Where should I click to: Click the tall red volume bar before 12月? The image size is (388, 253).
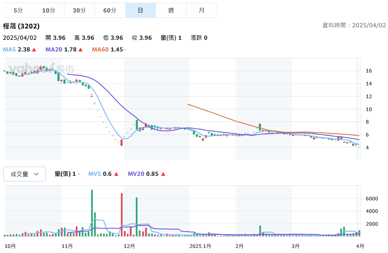click(x=122, y=215)
